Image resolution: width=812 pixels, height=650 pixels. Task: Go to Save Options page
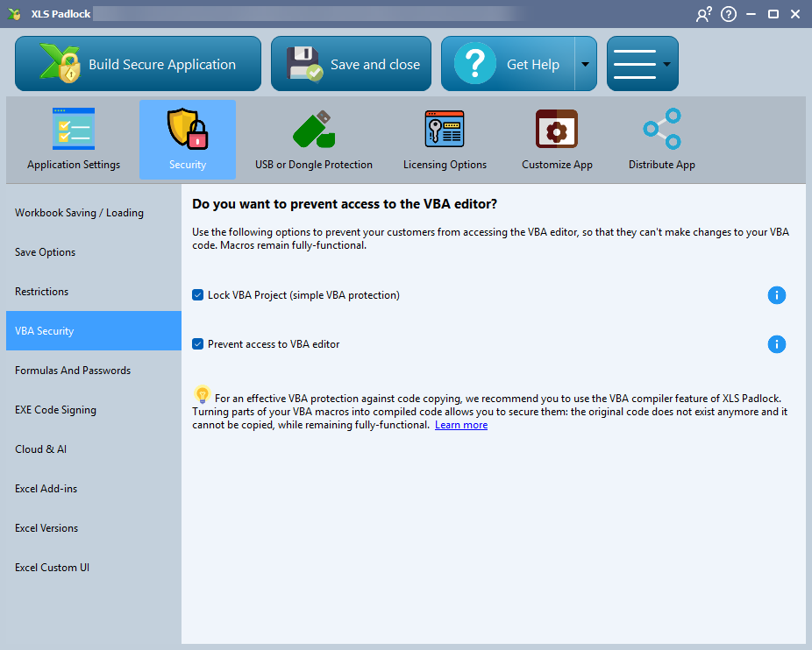click(94, 252)
